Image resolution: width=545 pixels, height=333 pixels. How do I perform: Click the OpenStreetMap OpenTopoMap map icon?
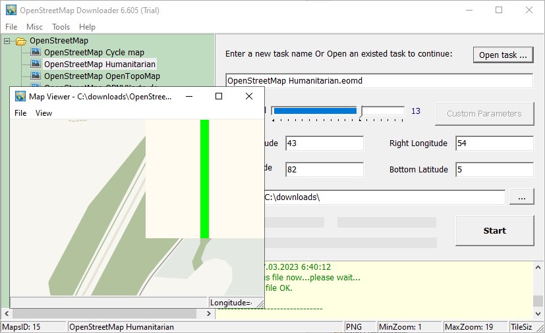(x=36, y=76)
